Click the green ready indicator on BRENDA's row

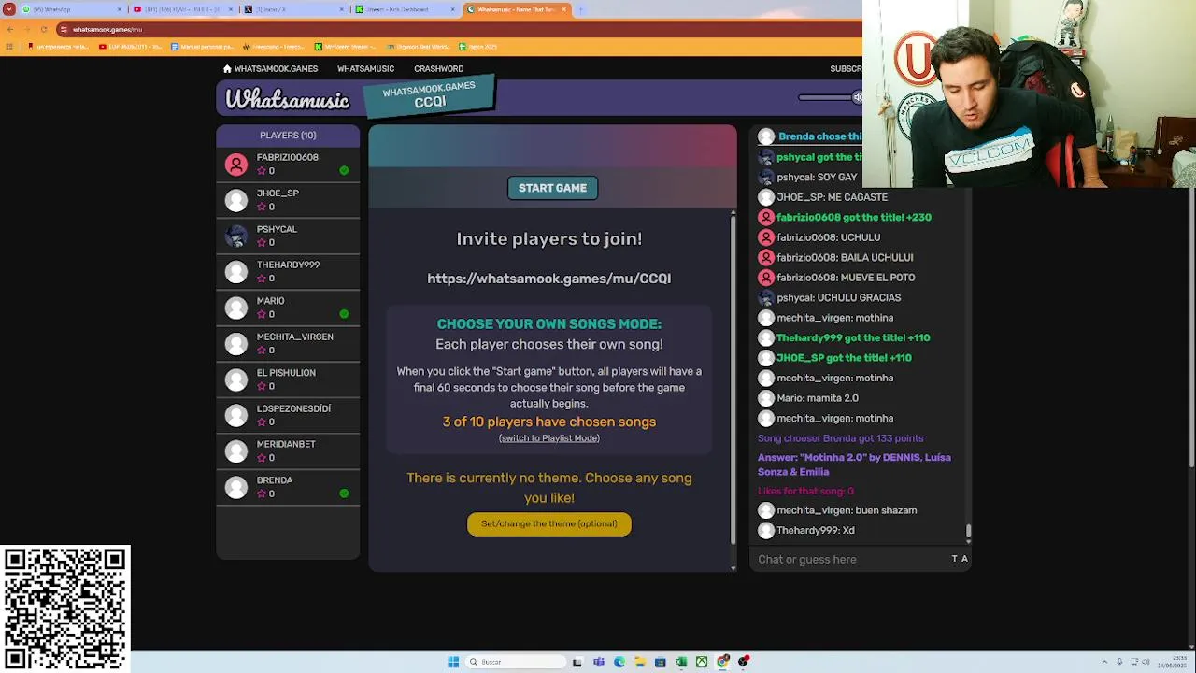tap(344, 494)
